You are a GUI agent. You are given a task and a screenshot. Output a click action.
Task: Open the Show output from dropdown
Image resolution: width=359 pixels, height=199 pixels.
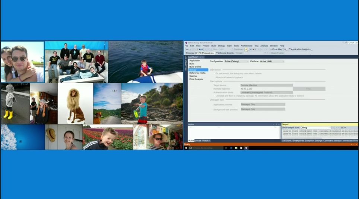[315, 128]
